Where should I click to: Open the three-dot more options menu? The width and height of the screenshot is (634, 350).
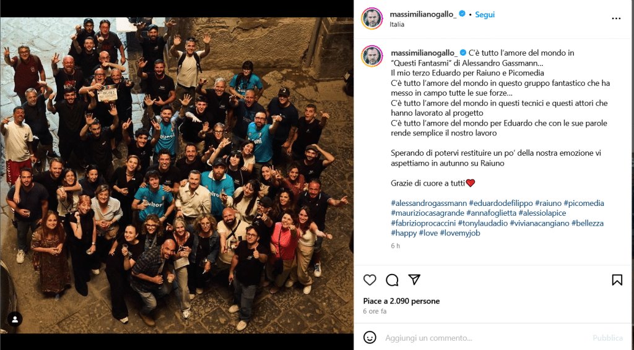tap(616, 19)
